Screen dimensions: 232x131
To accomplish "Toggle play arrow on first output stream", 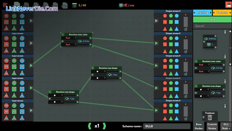I will point(156,21).
